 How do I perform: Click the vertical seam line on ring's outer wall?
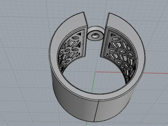[96, 111]
